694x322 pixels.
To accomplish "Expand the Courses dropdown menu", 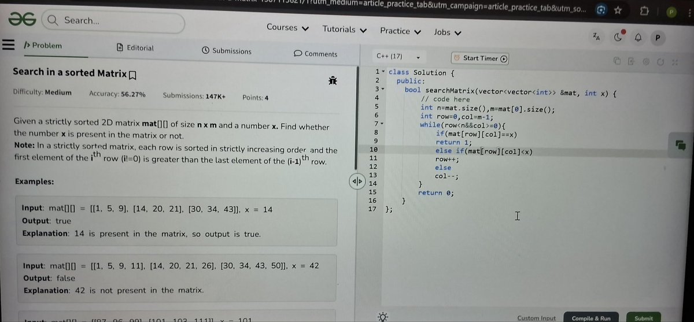I will pos(287,28).
